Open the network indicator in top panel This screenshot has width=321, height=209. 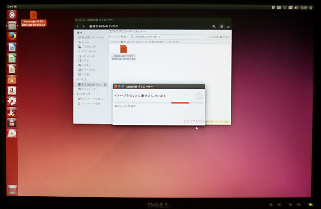pyautogui.click(x=285, y=7)
